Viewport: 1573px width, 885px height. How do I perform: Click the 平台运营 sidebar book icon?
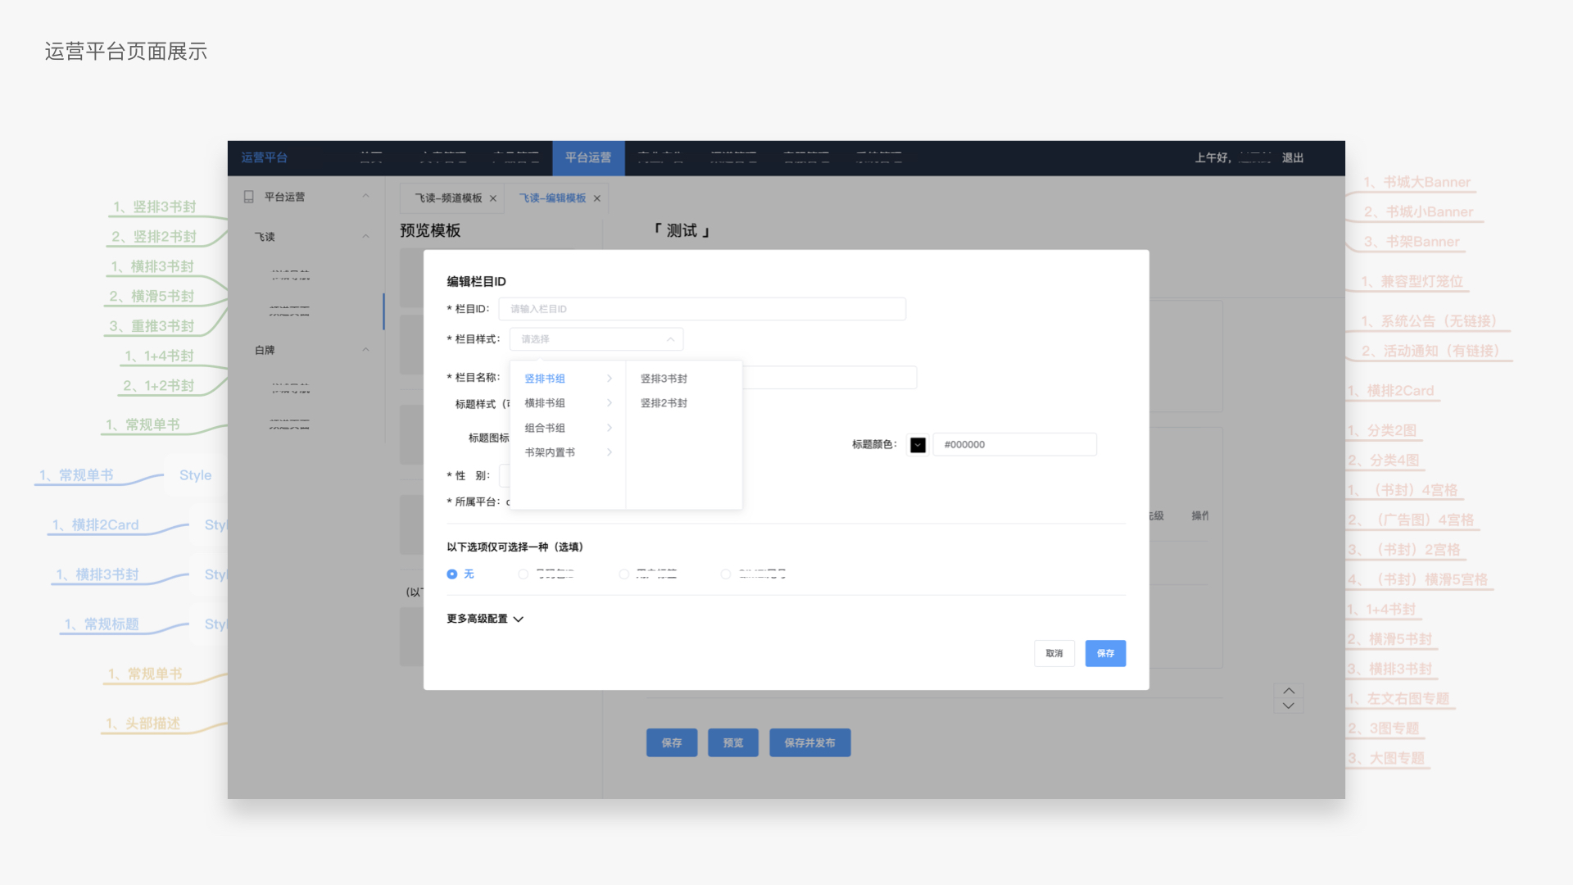(x=249, y=197)
